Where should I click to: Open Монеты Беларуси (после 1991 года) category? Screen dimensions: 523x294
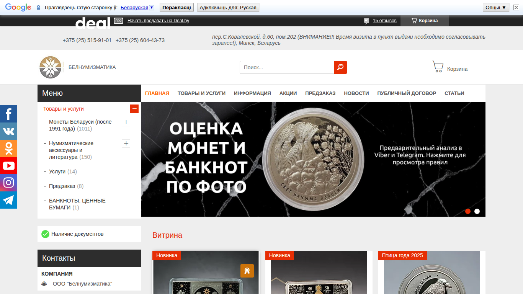click(80, 125)
